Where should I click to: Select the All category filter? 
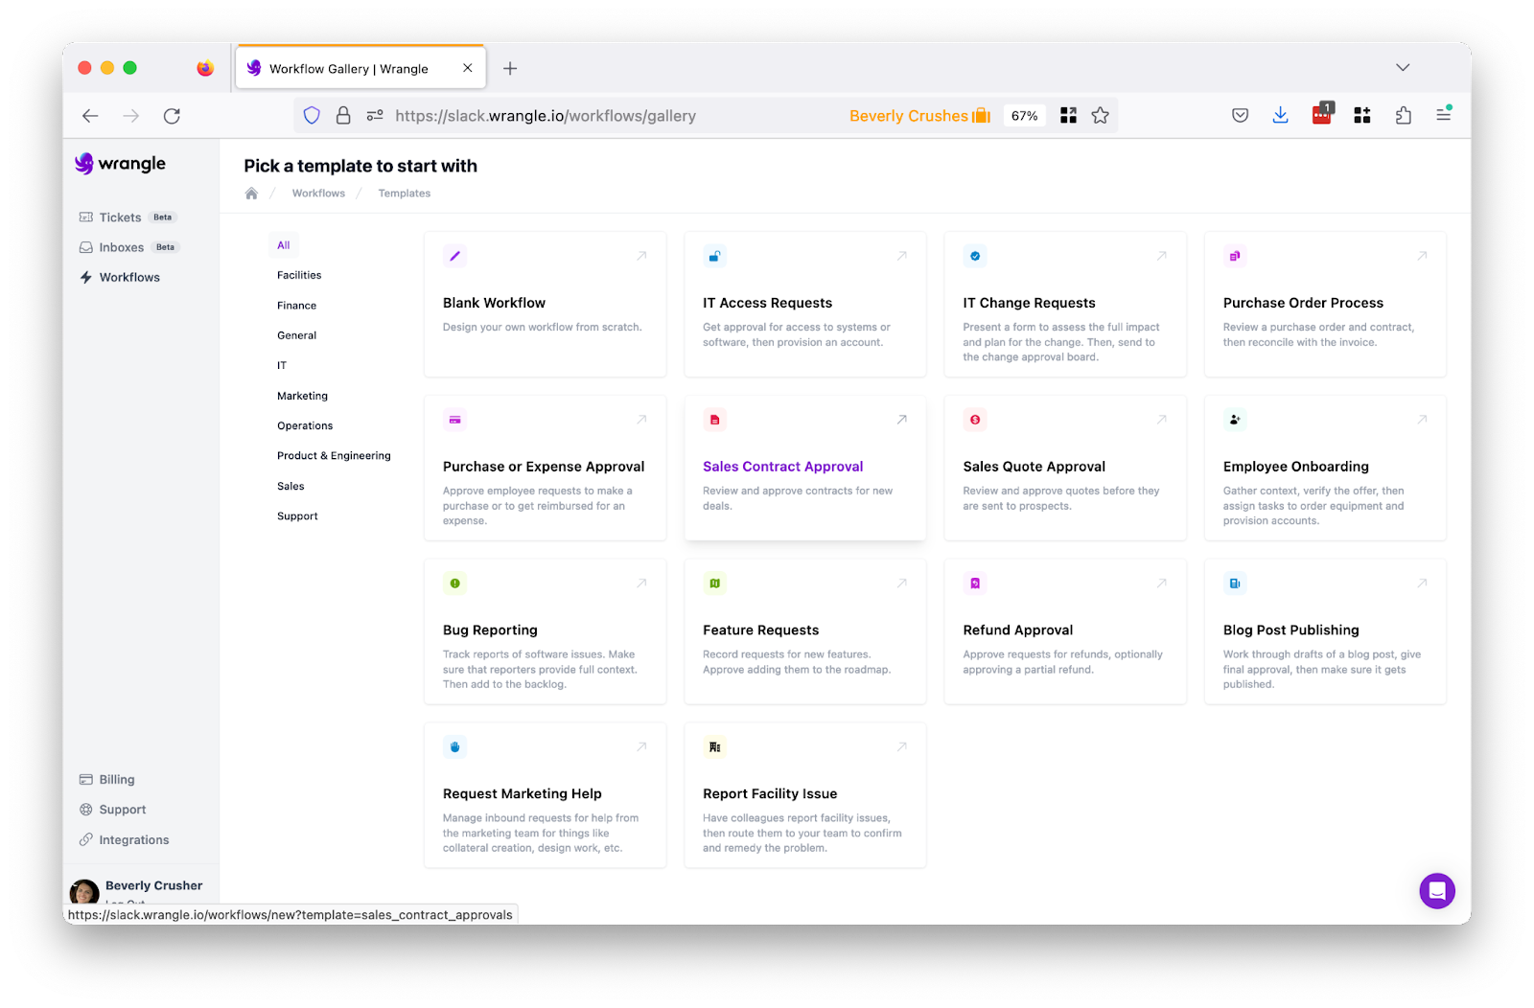(x=284, y=245)
